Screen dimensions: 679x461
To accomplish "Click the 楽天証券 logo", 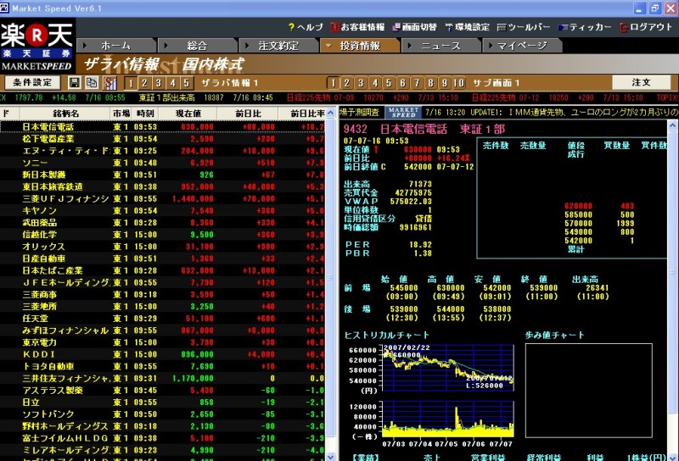I will [37, 47].
